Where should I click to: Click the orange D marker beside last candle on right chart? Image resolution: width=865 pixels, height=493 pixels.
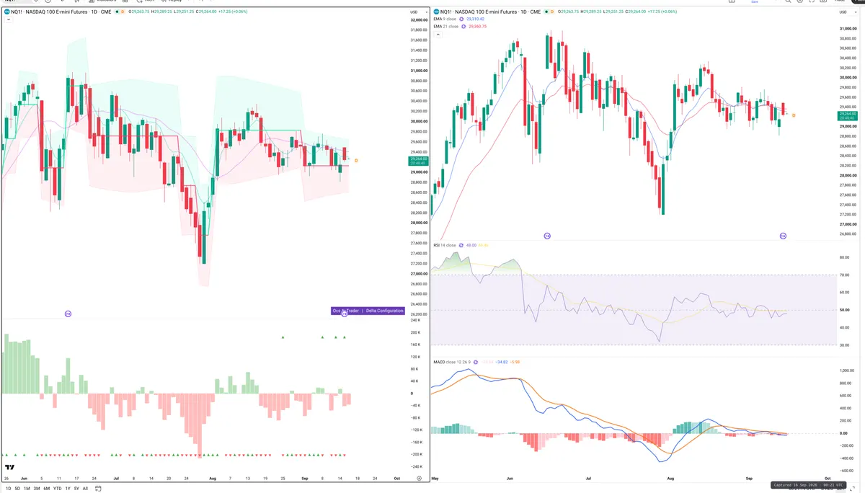pos(794,115)
